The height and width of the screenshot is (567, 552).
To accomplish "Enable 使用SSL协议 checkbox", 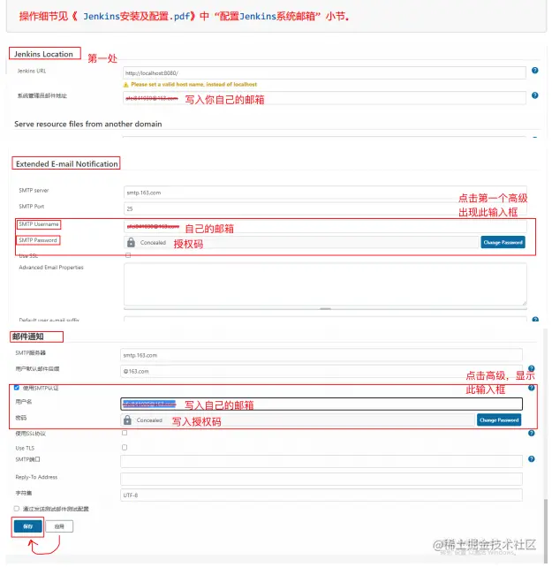I will pyautogui.click(x=125, y=433).
